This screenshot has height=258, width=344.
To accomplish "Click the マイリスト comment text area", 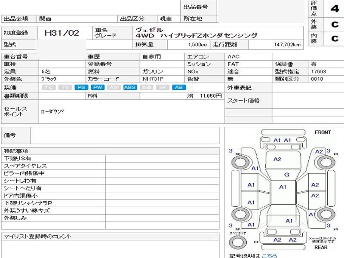I will (110, 249).
